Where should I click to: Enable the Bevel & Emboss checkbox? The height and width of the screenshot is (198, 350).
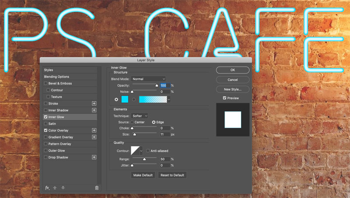coord(46,83)
